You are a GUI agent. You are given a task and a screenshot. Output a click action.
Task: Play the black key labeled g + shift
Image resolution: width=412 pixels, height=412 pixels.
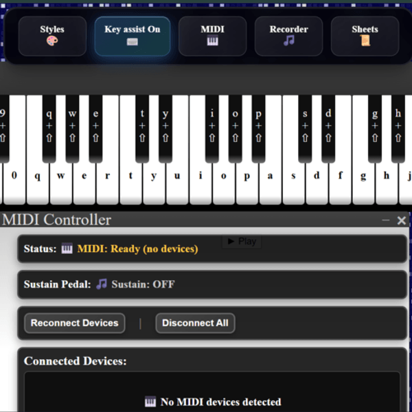(x=375, y=129)
